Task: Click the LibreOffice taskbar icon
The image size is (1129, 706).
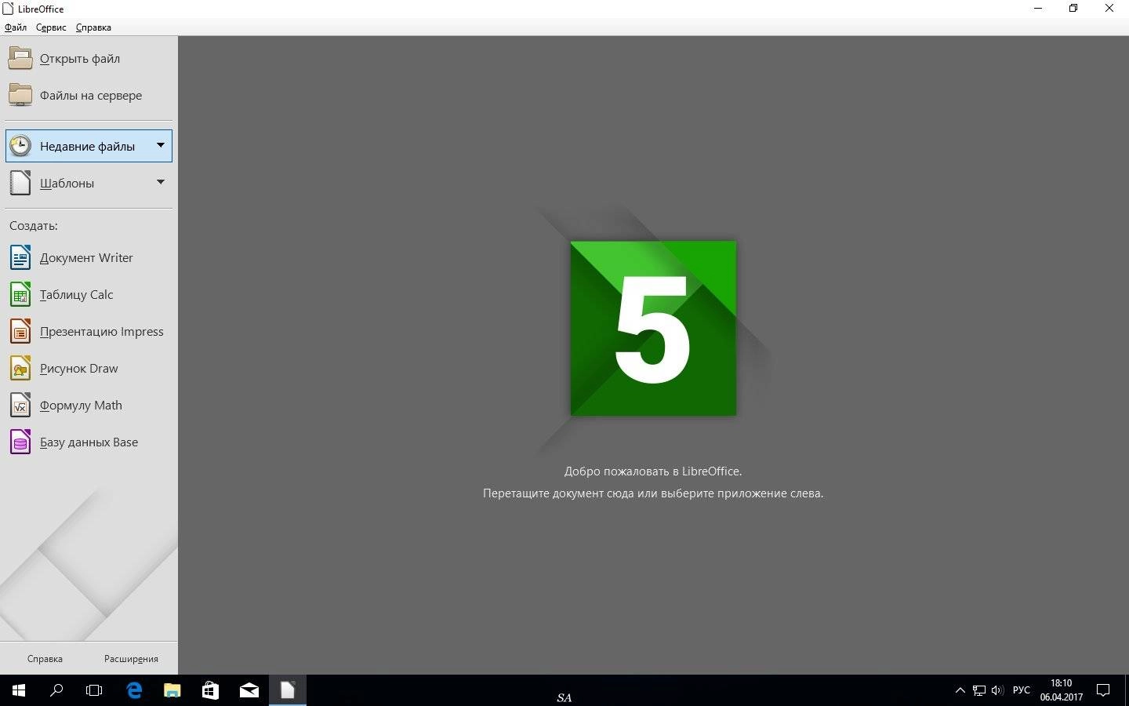Action: [288, 690]
